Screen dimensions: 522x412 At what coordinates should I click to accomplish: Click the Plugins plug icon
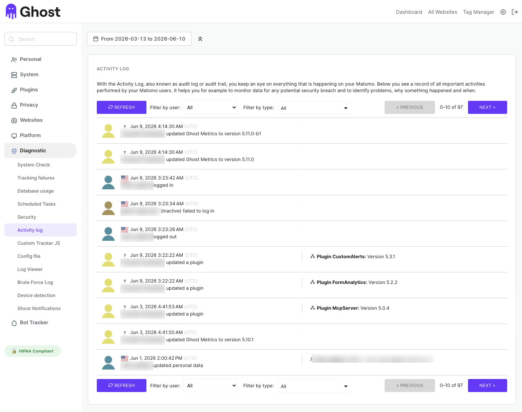pos(14,90)
